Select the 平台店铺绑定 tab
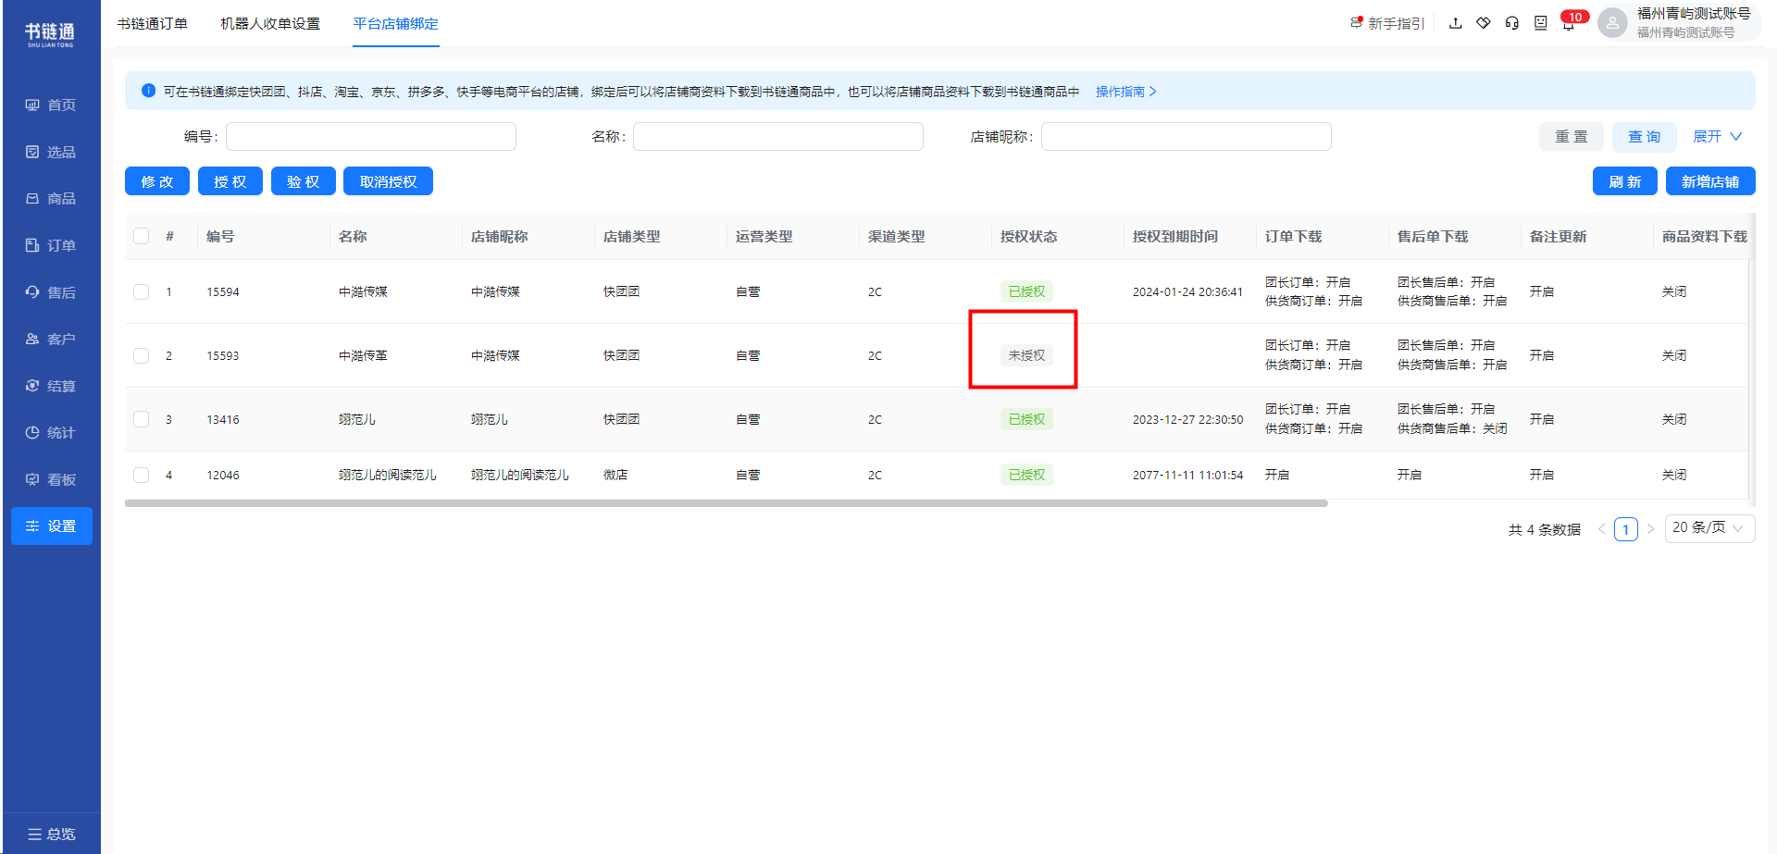The image size is (1777, 854). (396, 23)
